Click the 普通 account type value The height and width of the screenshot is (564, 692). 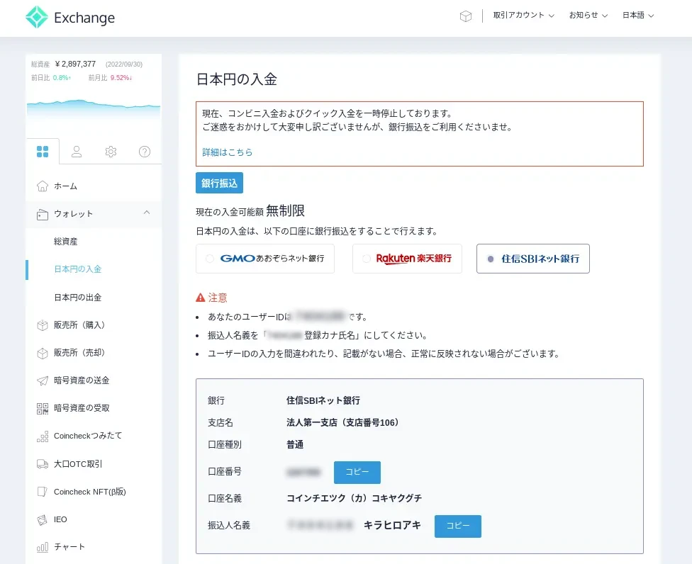[x=295, y=444]
